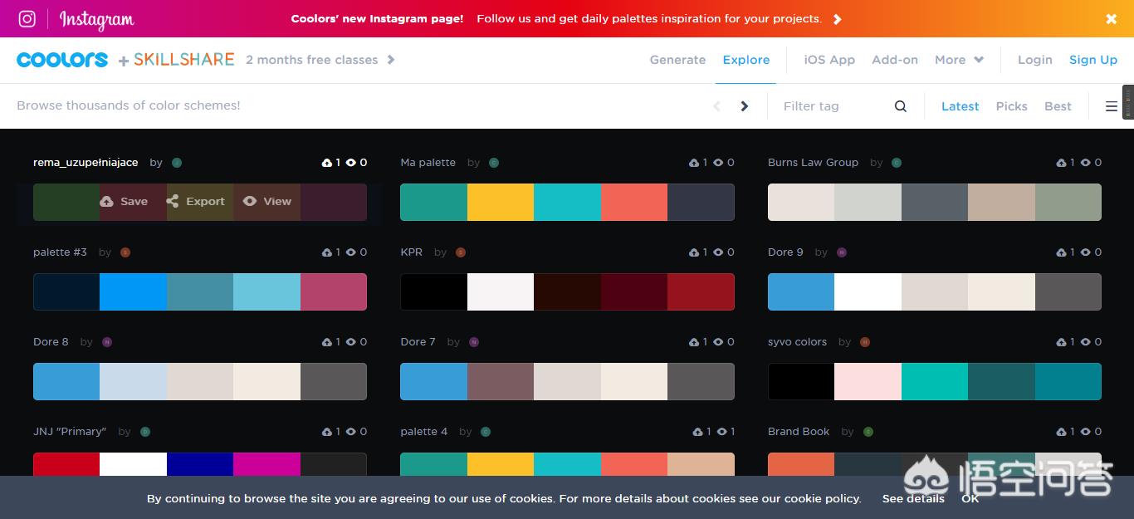Image resolution: width=1134 pixels, height=519 pixels.
Task: Click the views eye icon on Burns Law Group
Action: (x=1086, y=163)
